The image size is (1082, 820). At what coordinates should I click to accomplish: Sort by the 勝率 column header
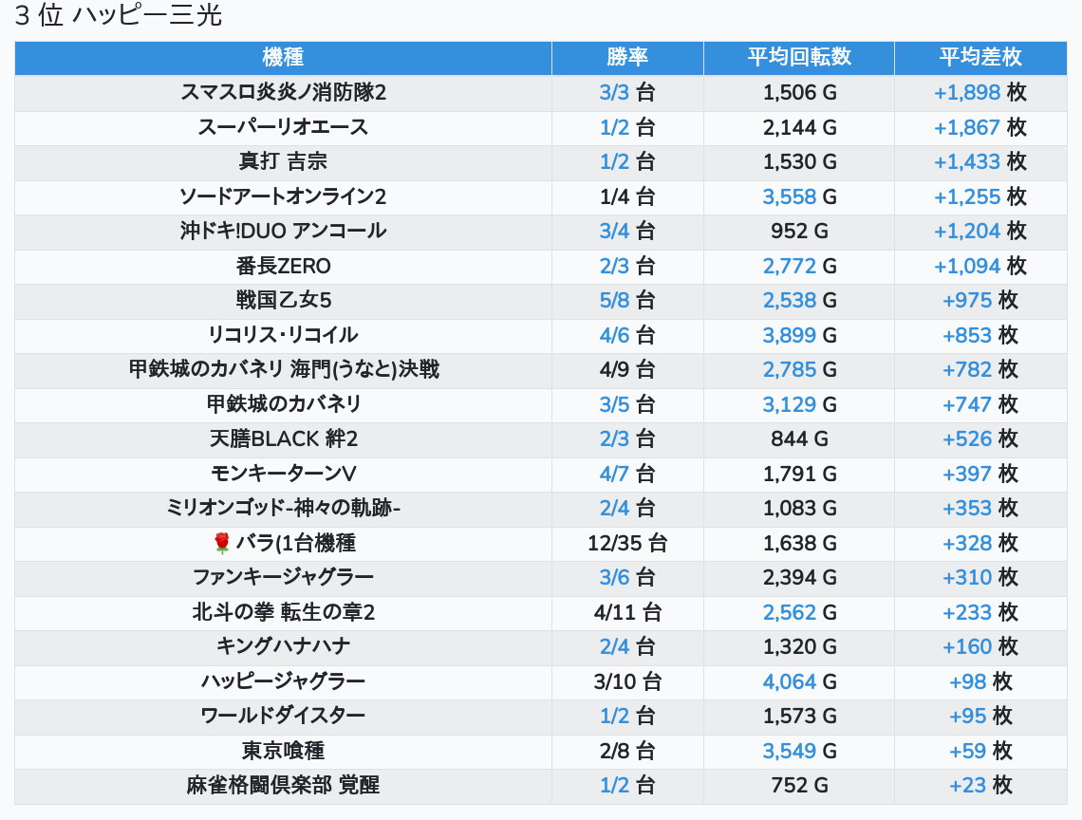(627, 57)
